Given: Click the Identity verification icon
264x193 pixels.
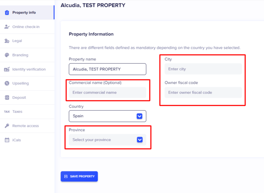Looking at the screenshot, I should pyautogui.click(x=7, y=69).
